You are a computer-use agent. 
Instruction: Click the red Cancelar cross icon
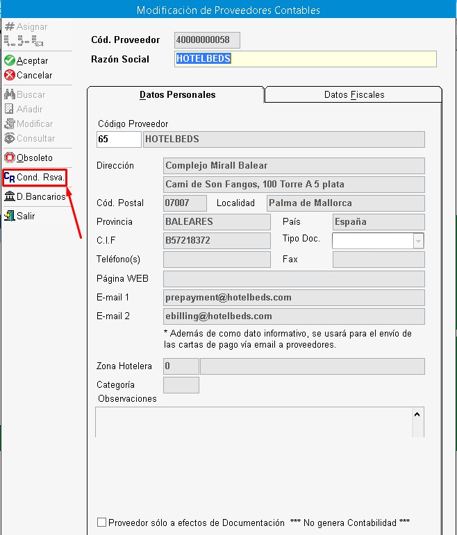pos(10,75)
